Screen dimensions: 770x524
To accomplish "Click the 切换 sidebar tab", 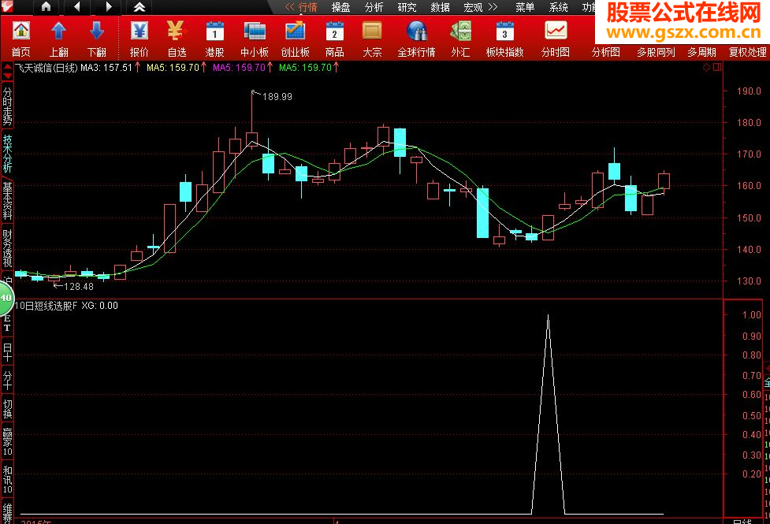I will (x=7, y=409).
